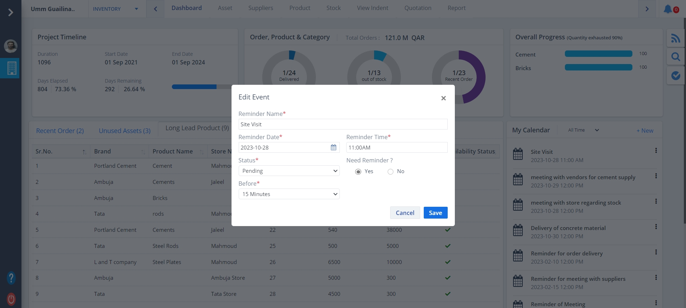Viewport: 686px width, 308px height.
Task: Open the calendar picker in Reminder Date
Action: 333,147
